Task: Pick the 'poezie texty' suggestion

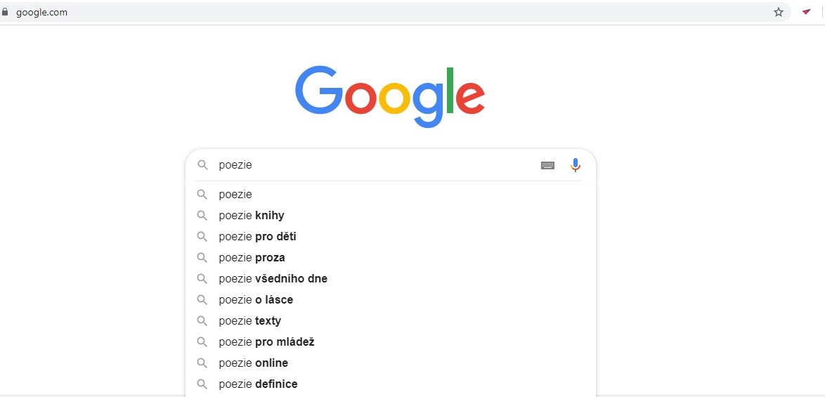Action: click(391, 320)
